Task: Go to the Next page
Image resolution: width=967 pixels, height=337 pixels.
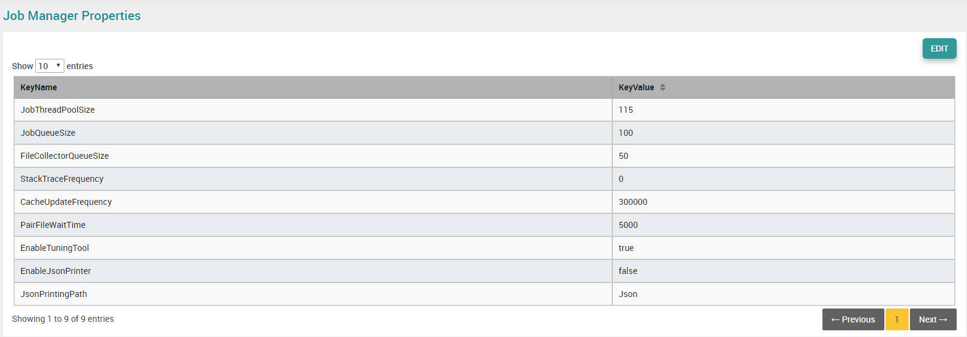Action: pos(932,319)
